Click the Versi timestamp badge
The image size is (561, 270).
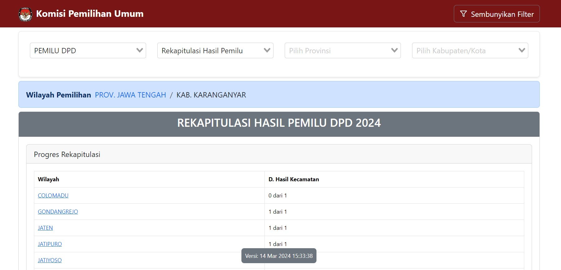tap(279, 256)
